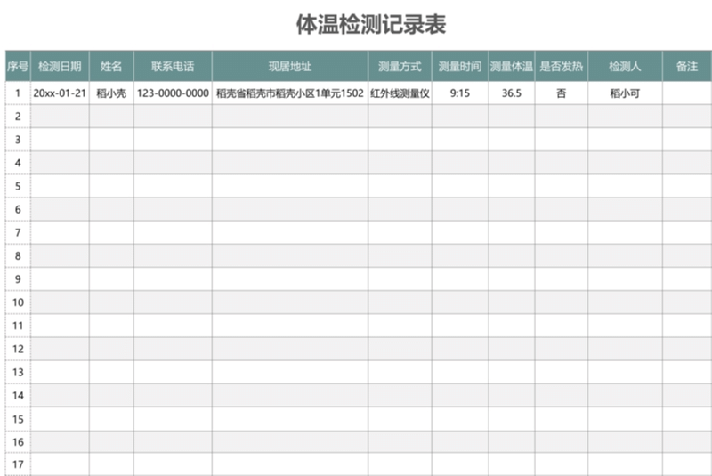This screenshot has width=712, height=476.
Task: Select the 检测日期 column header
Action: (60, 67)
